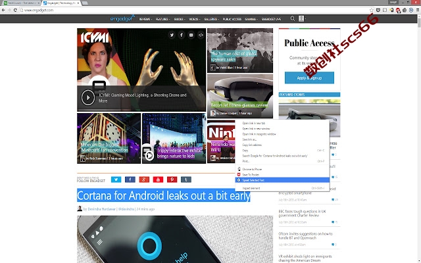Select 'Save link as...' in context menu
The width and height of the screenshot is (421, 263).
(x=282, y=139)
